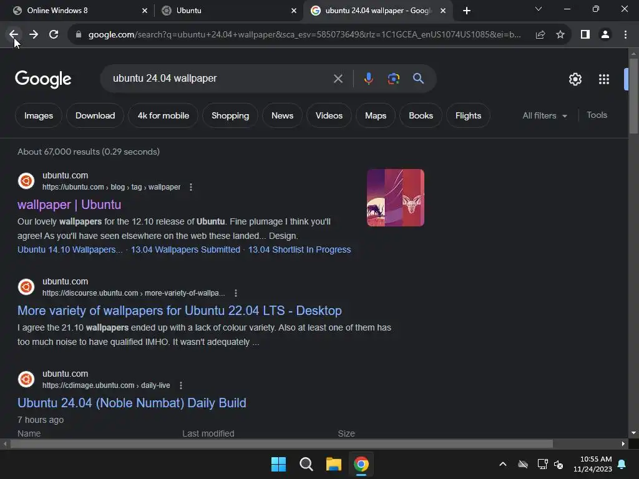The height and width of the screenshot is (479, 639).
Task: Select the Download filter chip
Action: (95, 115)
